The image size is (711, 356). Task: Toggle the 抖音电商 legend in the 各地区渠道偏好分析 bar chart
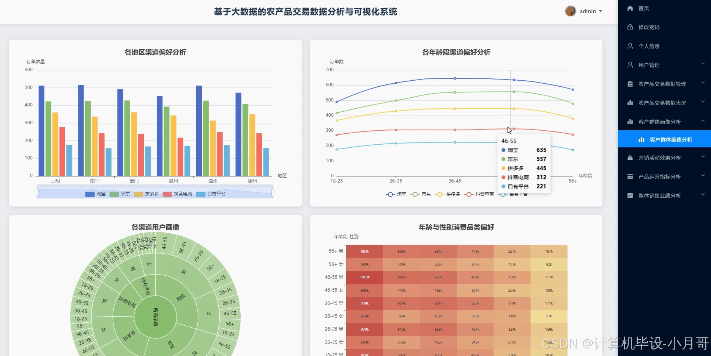(x=177, y=194)
